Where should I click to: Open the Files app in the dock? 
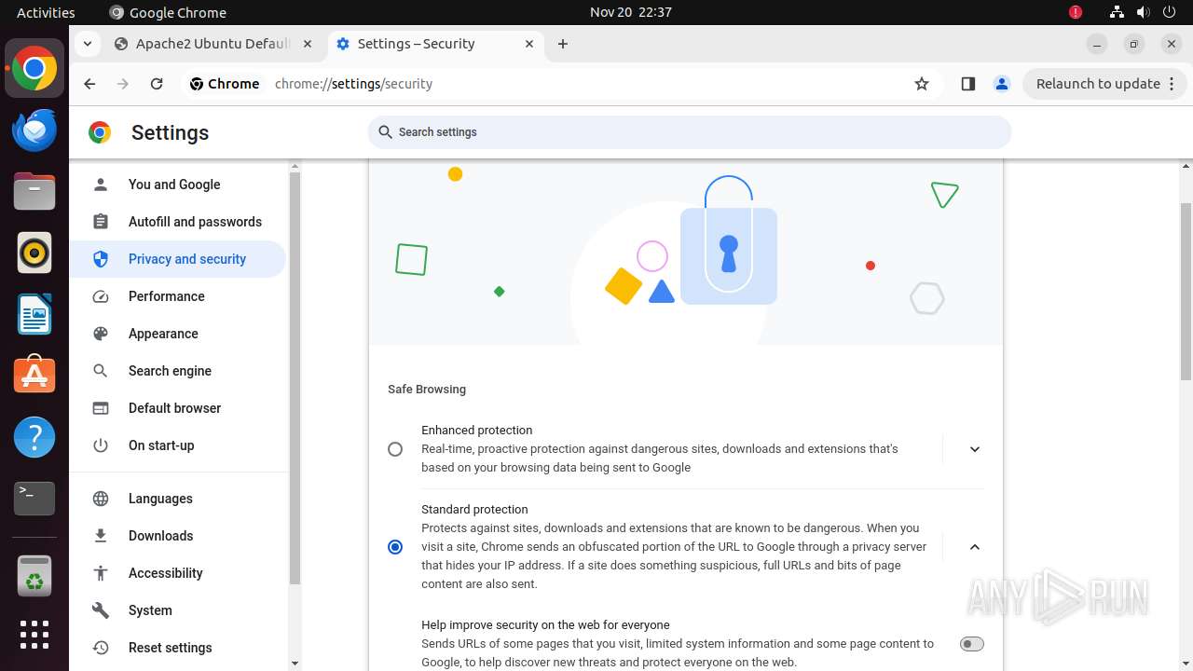click(34, 192)
